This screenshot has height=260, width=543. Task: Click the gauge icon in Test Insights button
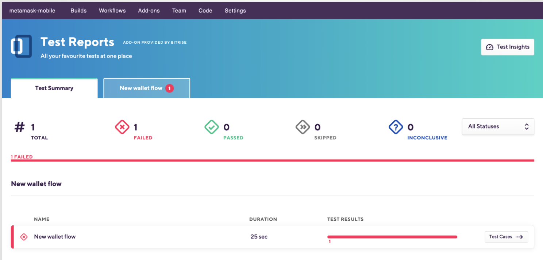click(x=490, y=47)
